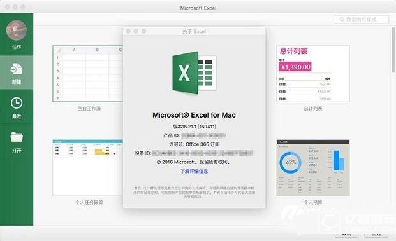Viewport: 396px width, 241px height.
Task: Choose the 总计列表 template thumbnail
Action: tap(313, 74)
